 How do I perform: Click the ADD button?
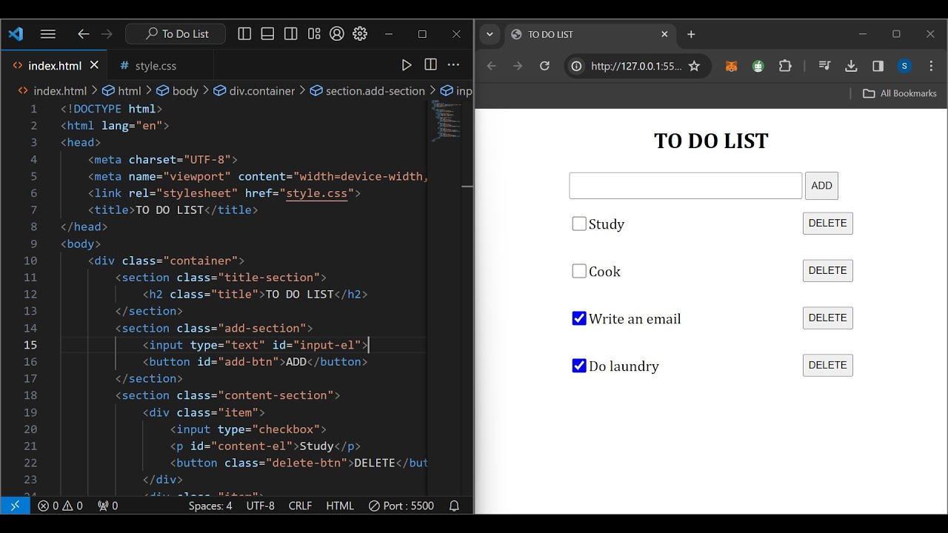pos(821,186)
